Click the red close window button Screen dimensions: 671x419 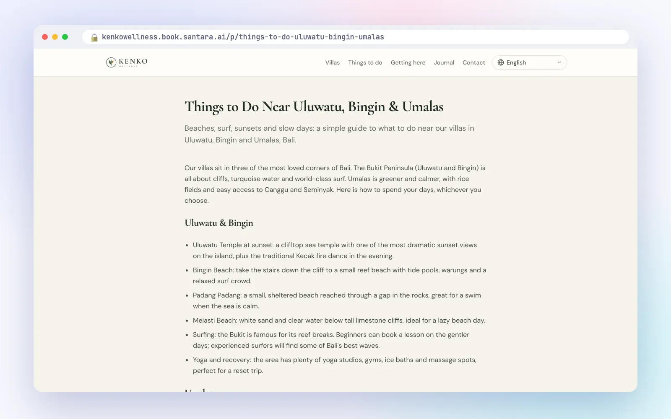tap(45, 37)
